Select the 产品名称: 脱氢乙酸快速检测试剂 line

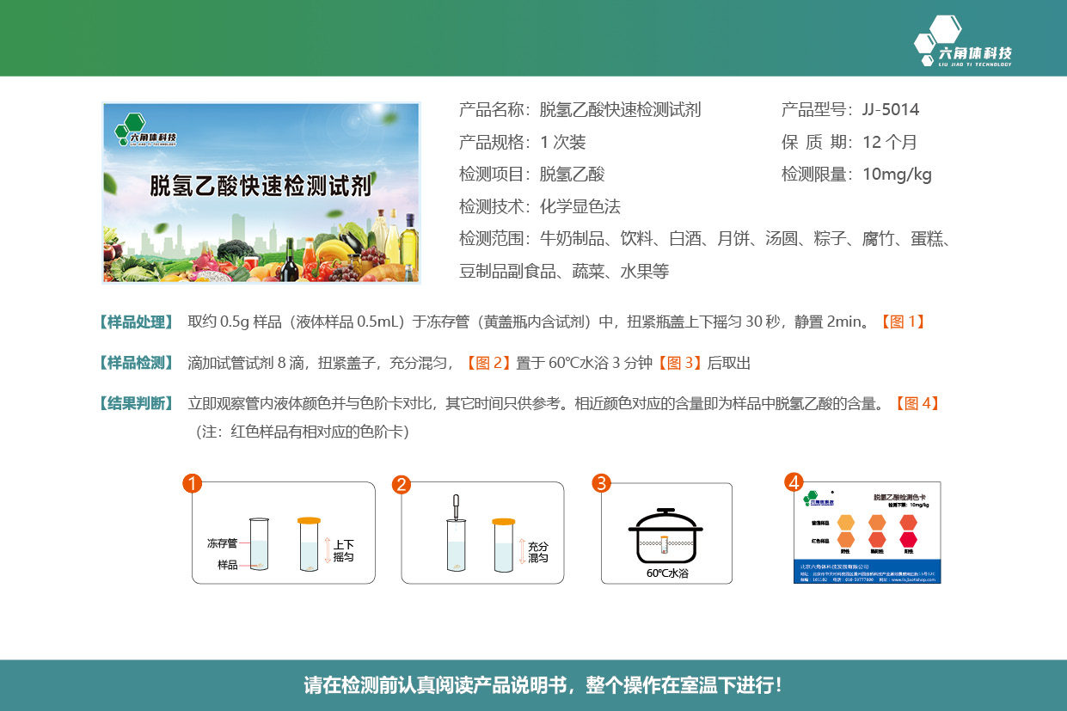point(580,110)
